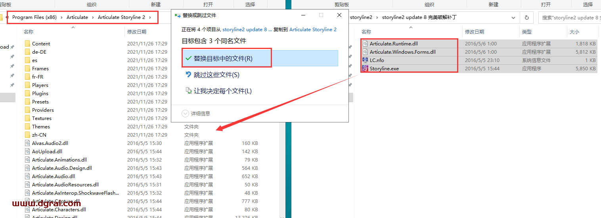Click the Articulate.Runtime.dll file icon
Image resolution: width=601 pixels, height=218 pixels.
365,43
